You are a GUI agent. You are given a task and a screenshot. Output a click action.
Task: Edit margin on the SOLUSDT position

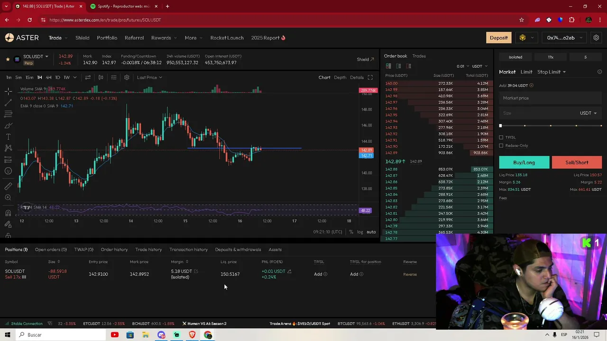[196, 271]
